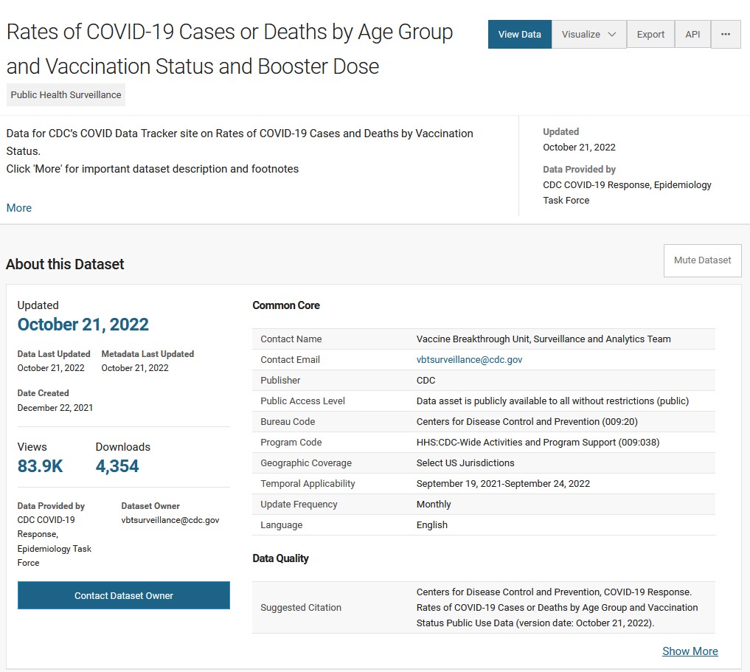
Task: Click the large October 21, 2022 date
Action: pos(83,325)
